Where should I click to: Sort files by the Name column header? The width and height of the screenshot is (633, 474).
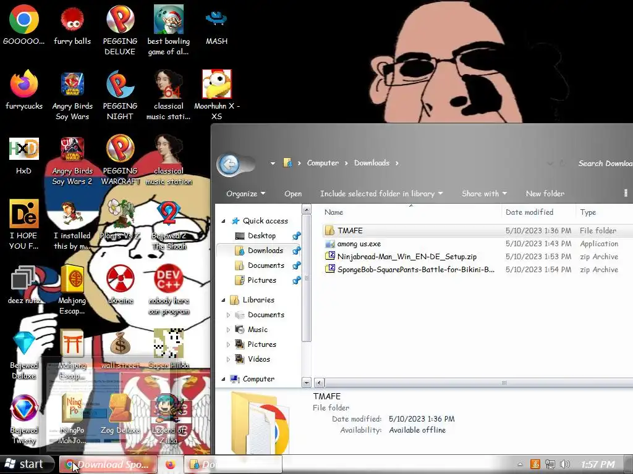tap(410, 212)
